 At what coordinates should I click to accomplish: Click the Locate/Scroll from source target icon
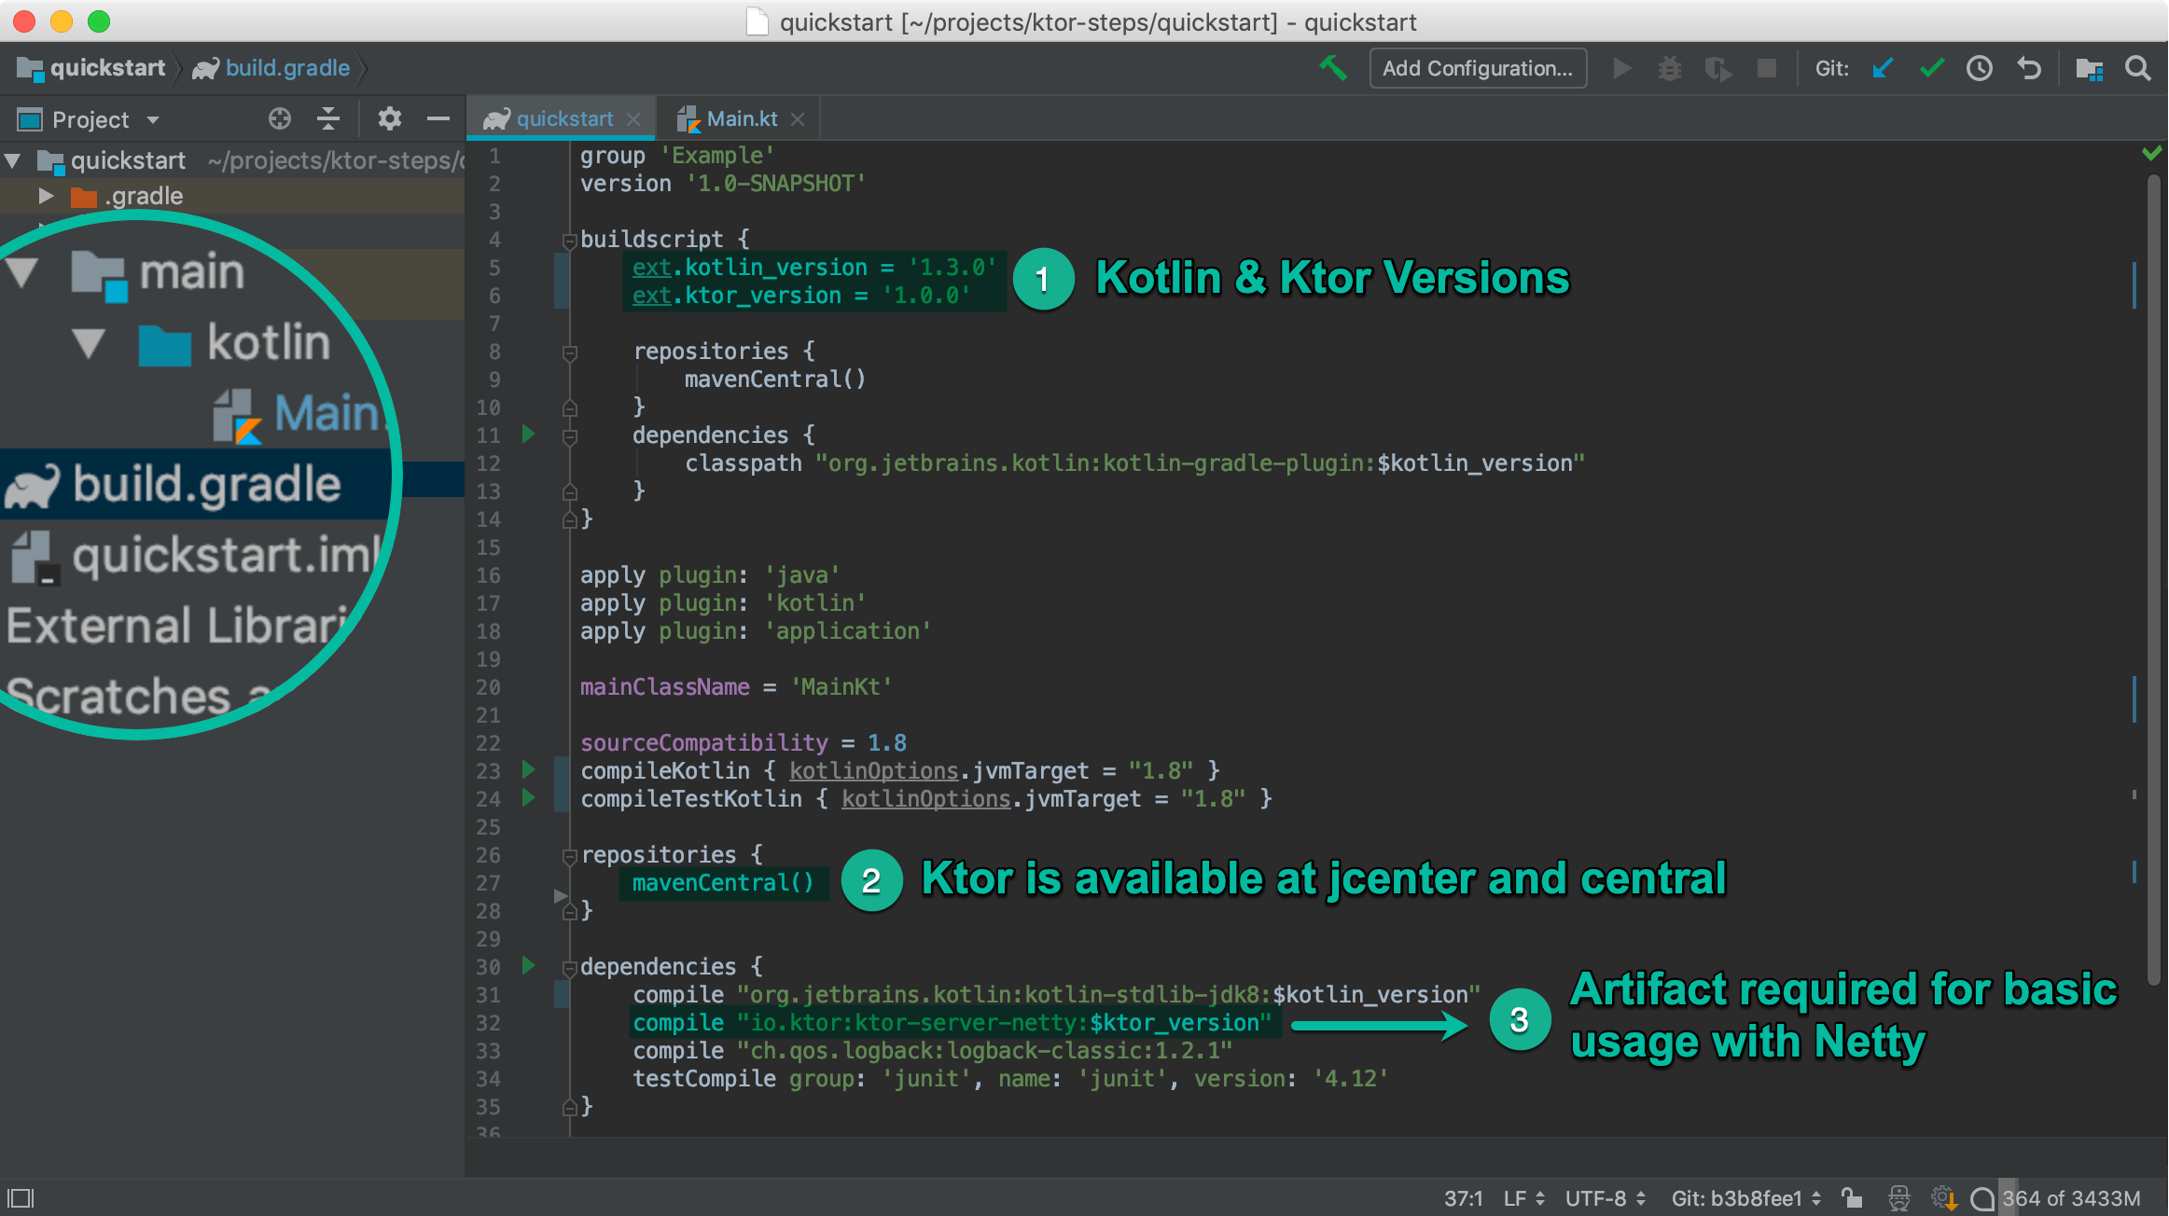click(280, 118)
